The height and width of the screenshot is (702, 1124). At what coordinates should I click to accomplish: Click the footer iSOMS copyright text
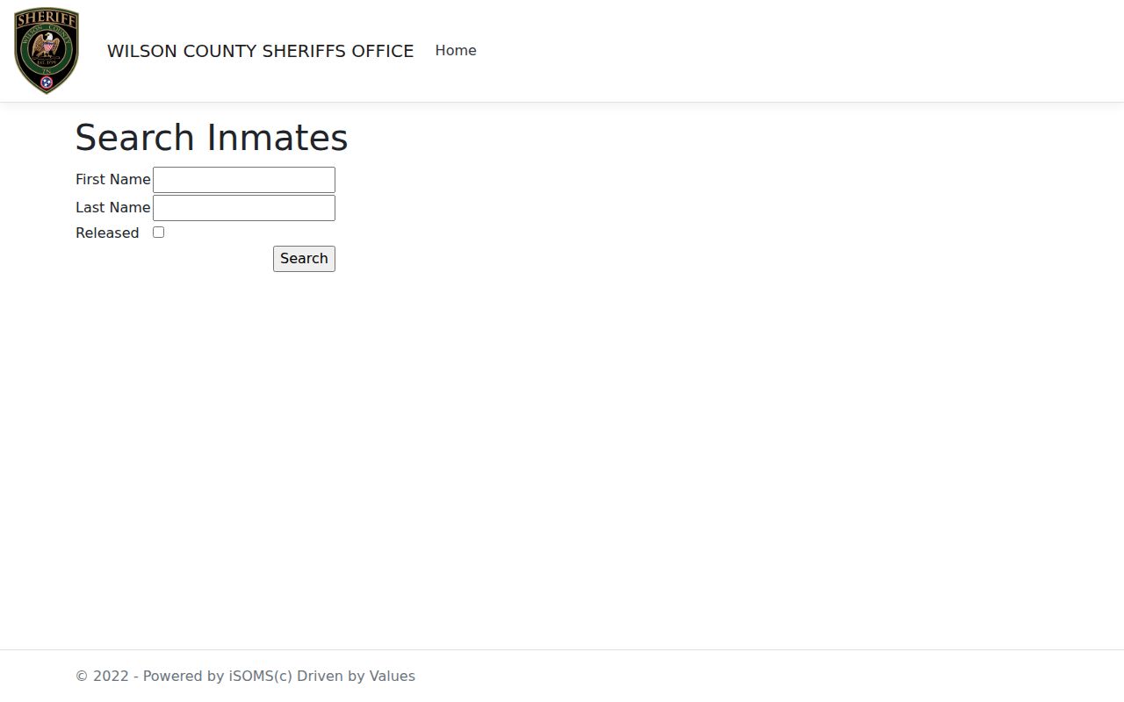pyautogui.click(x=245, y=676)
